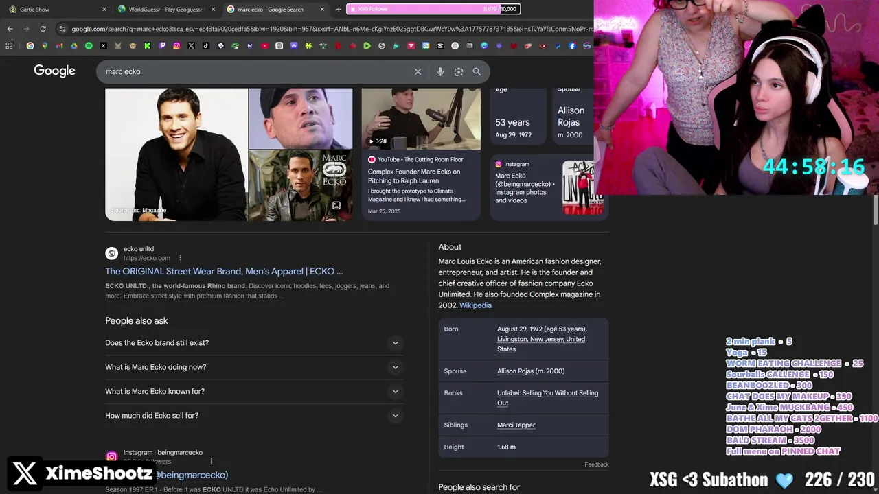Click the page vertical scrollbar thumb
This screenshot has height=494, width=879.
pyautogui.click(x=875, y=209)
